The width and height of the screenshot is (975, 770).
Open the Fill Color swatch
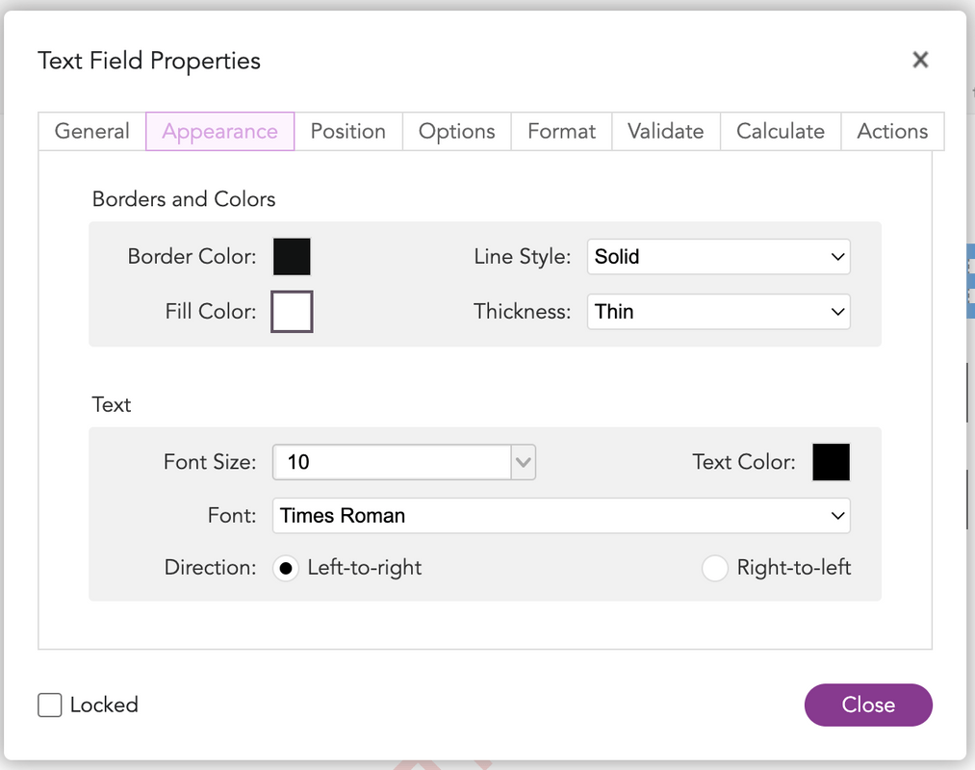[x=292, y=312]
